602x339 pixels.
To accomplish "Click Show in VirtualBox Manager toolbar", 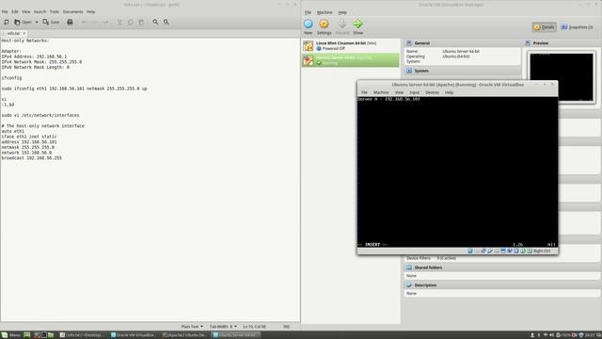I will pos(357,26).
